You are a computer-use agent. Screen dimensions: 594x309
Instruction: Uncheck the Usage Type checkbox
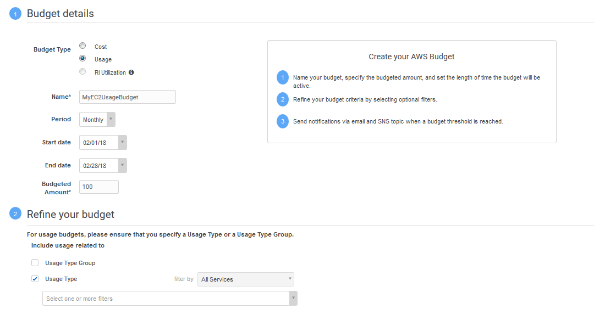click(35, 279)
